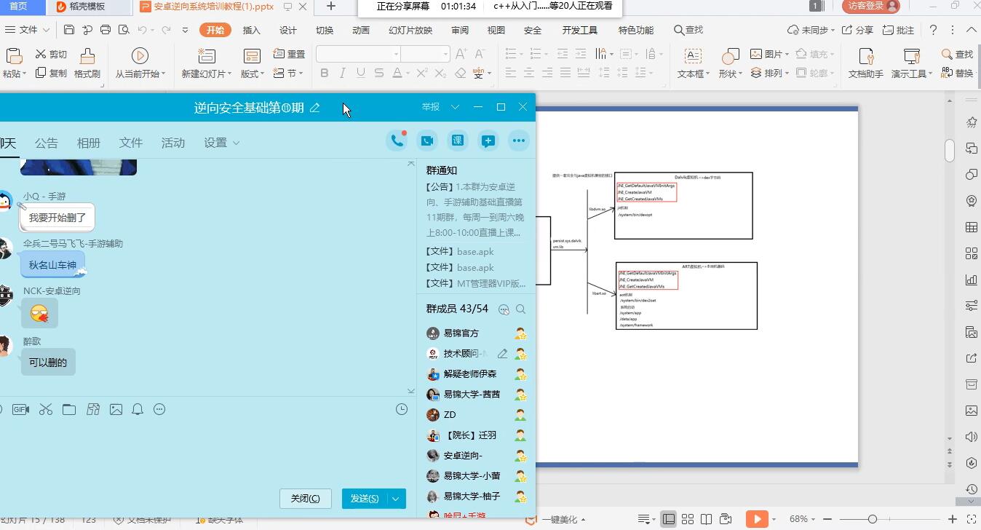Start slideshow with orange play button

(x=757, y=519)
